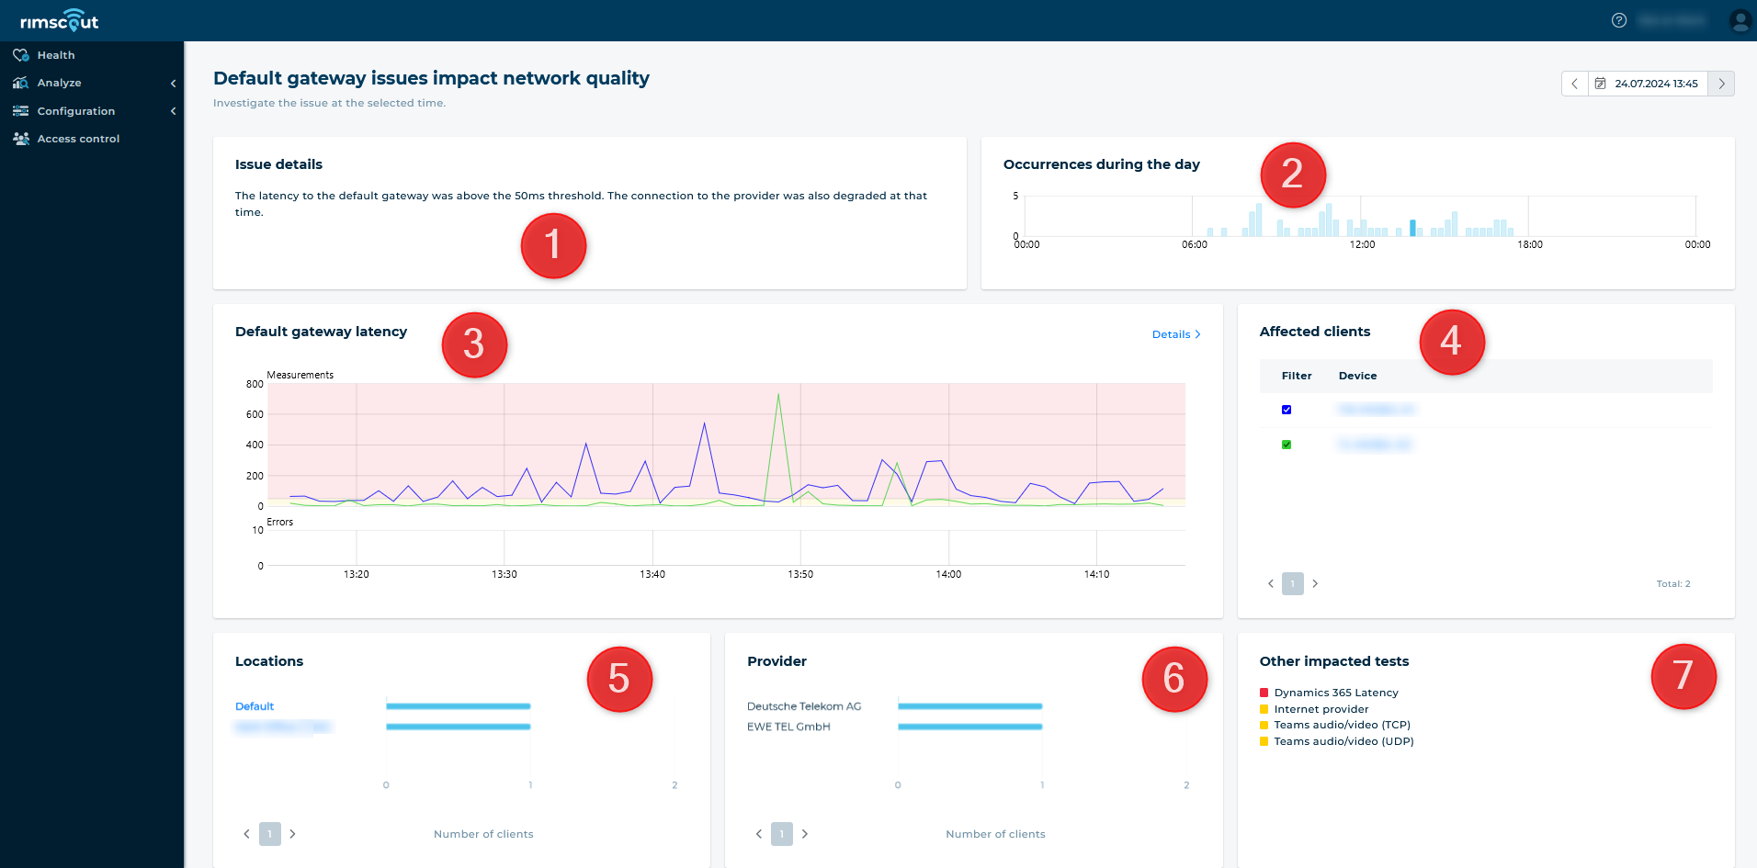Affected clients page 1 button
This screenshot has width=1757, height=868.
pos(1293,583)
